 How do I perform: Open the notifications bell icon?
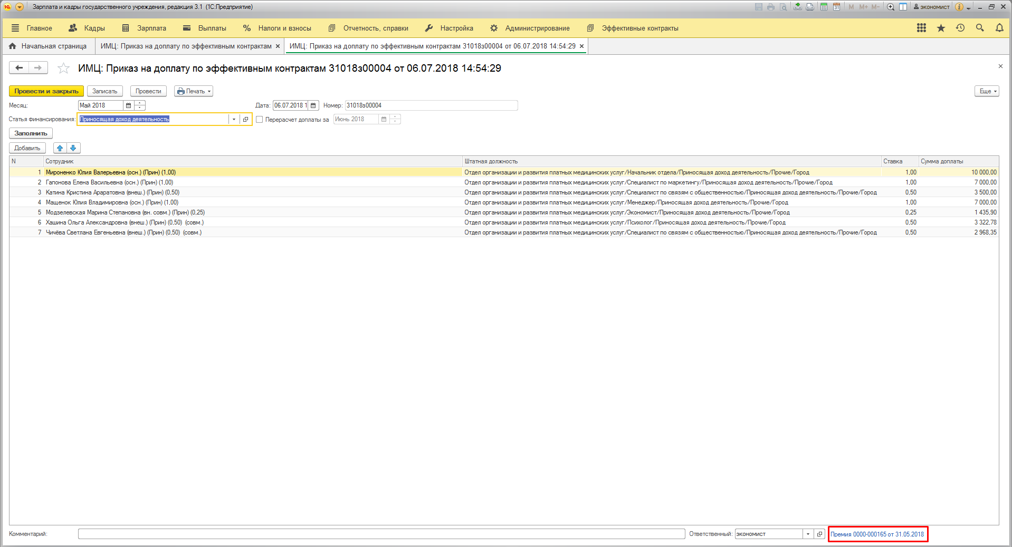pos(999,28)
